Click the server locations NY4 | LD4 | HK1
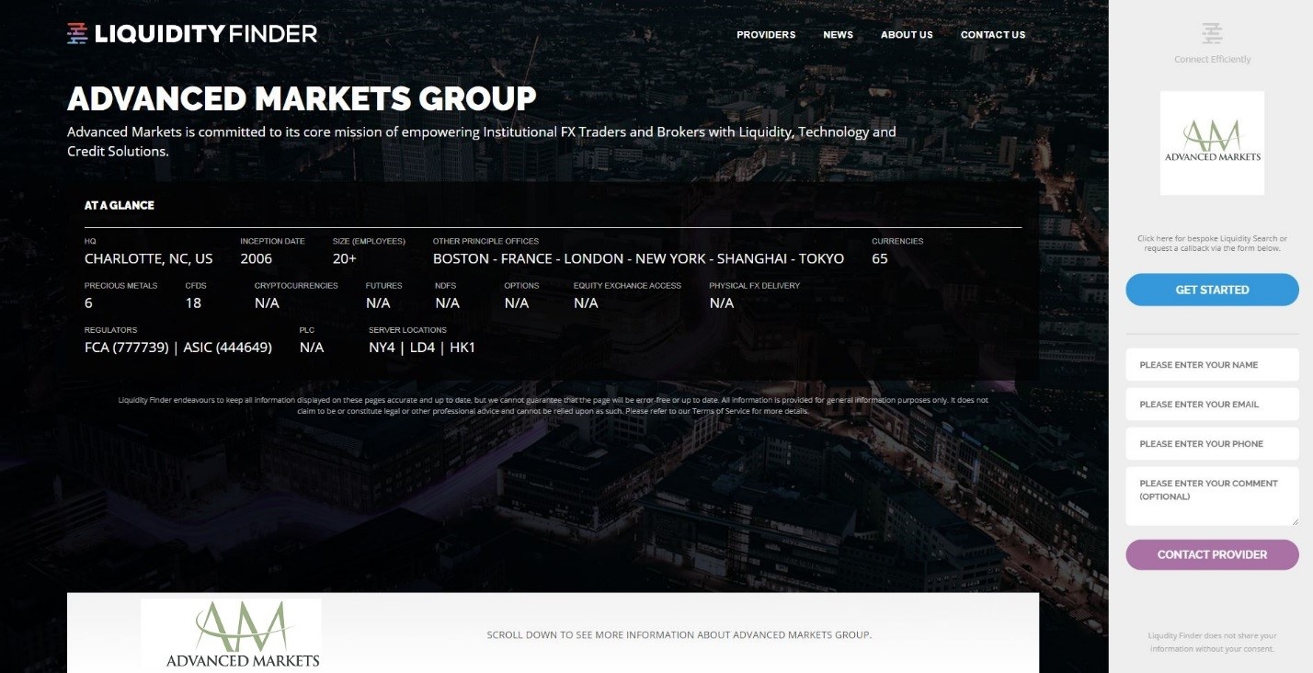1313x673 pixels. 422,348
